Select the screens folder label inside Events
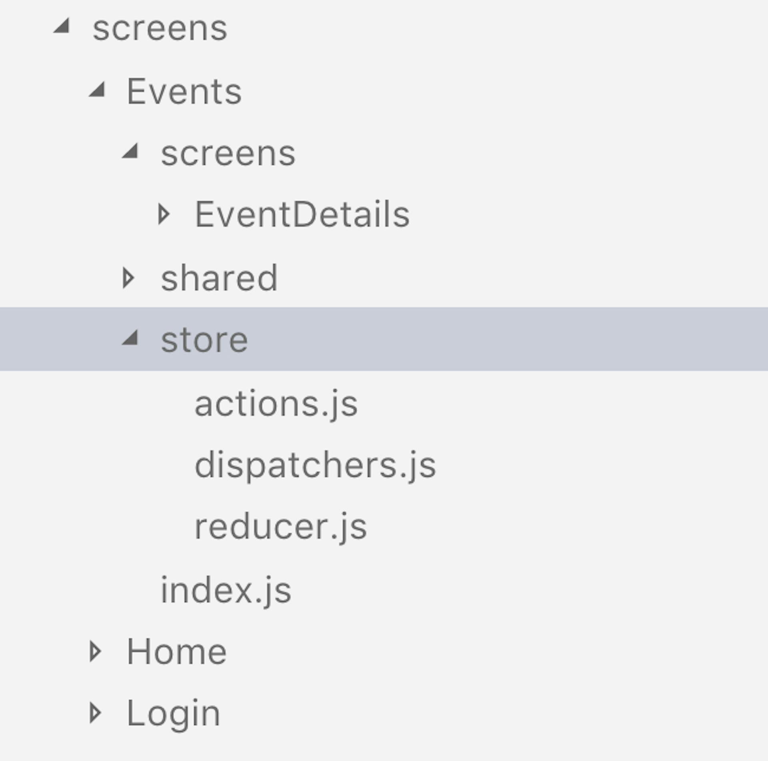This screenshot has width=768, height=761. click(228, 154)
